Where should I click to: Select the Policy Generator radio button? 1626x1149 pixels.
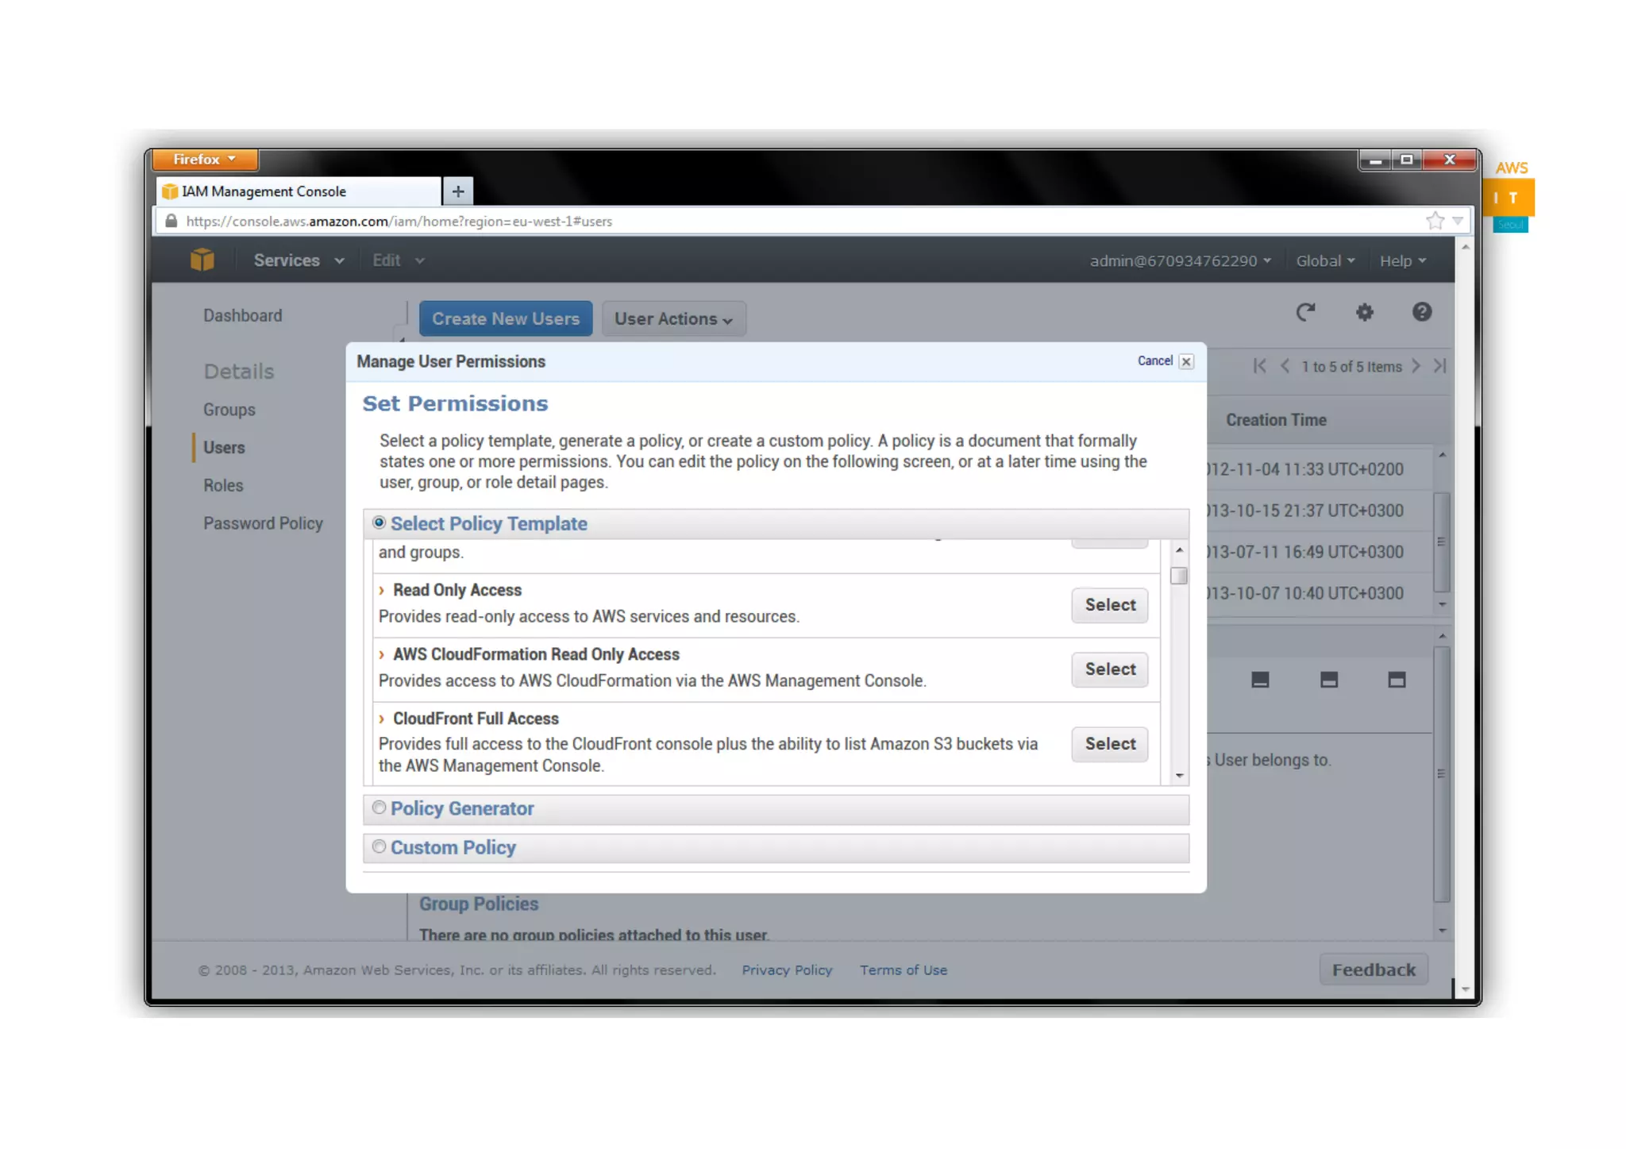pos(380,808)
